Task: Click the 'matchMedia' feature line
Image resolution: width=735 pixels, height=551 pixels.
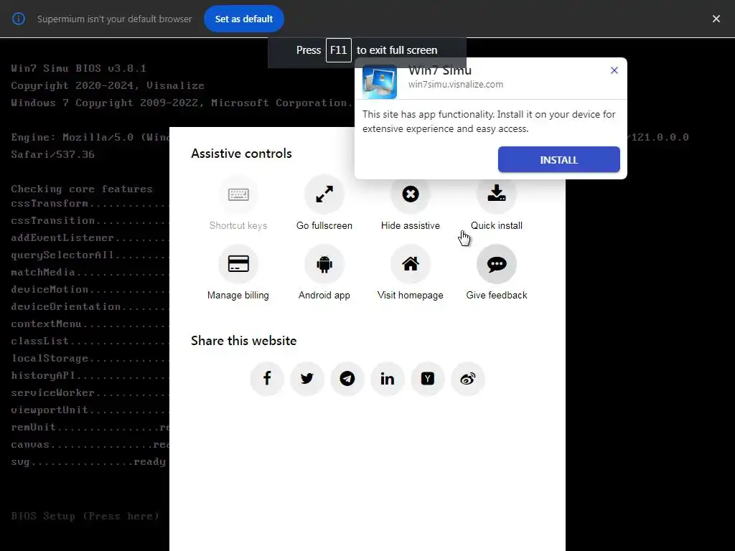Action: pyautogui.click(x=90, y=272)
